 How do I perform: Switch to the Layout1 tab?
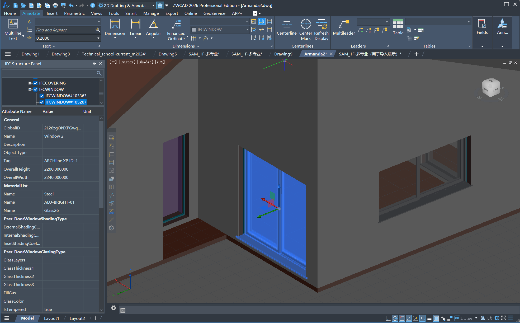coord(51,318)
